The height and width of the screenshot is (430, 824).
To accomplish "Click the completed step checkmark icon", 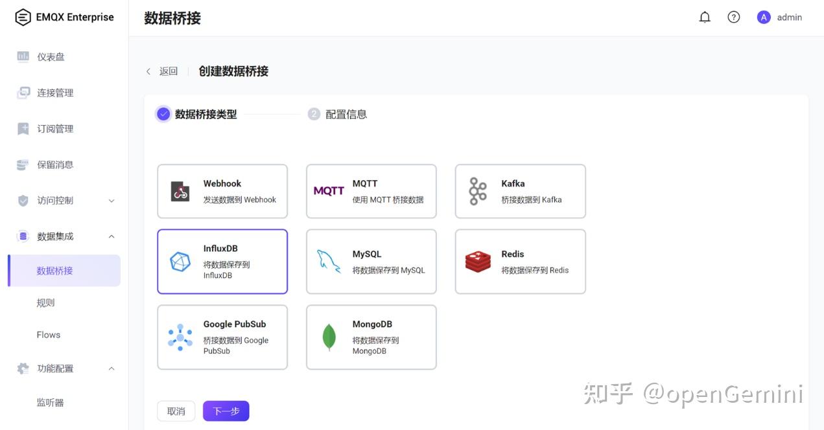I will point(163,114).
